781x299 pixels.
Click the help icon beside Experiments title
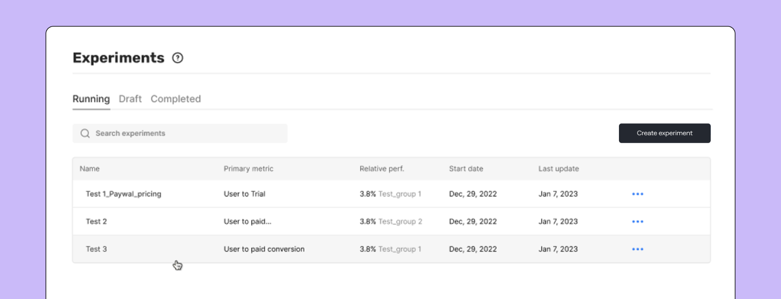[178, 58]
